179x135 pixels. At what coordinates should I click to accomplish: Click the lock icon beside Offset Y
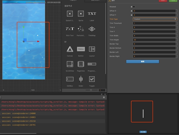pos(131,15)
